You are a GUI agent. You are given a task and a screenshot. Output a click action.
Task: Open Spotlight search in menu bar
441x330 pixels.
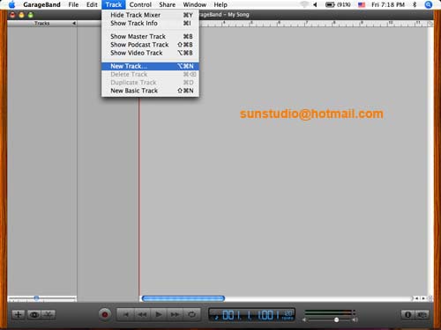pos(429,4)
